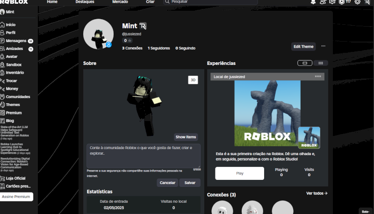
Task: Click the Pesquisar search field
Action: [x=211, y=2]
